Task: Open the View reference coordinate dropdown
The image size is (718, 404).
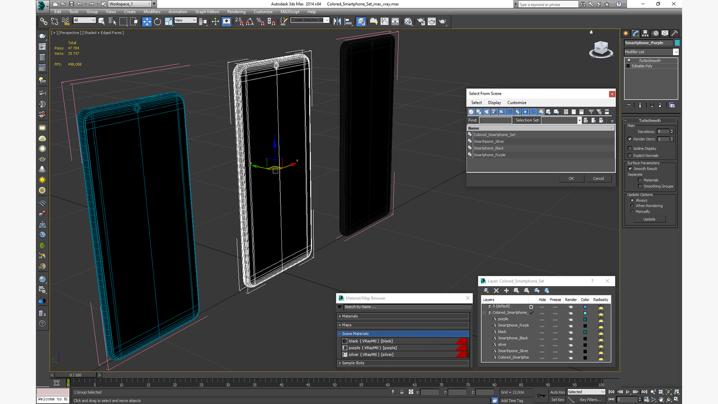Action: tap(185, 20)
